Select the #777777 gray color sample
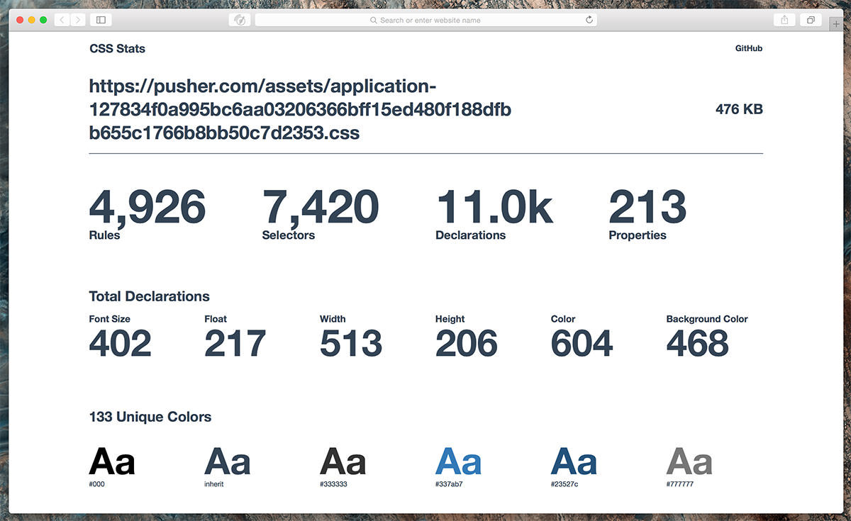Screen dimensions: 851x521 689,461
